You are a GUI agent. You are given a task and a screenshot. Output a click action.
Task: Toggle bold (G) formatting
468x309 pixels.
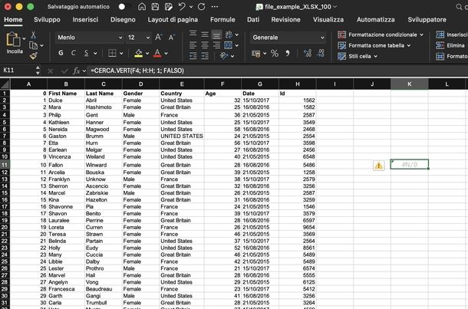[x=61, y=53]
